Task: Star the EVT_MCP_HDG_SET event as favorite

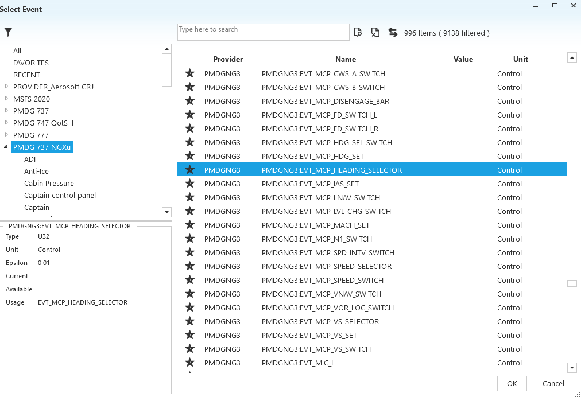Action: (190, 156)
